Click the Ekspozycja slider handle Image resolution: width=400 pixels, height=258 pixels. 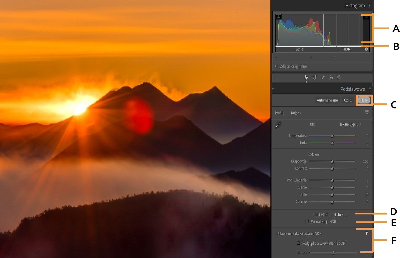(x=332, y=161)
